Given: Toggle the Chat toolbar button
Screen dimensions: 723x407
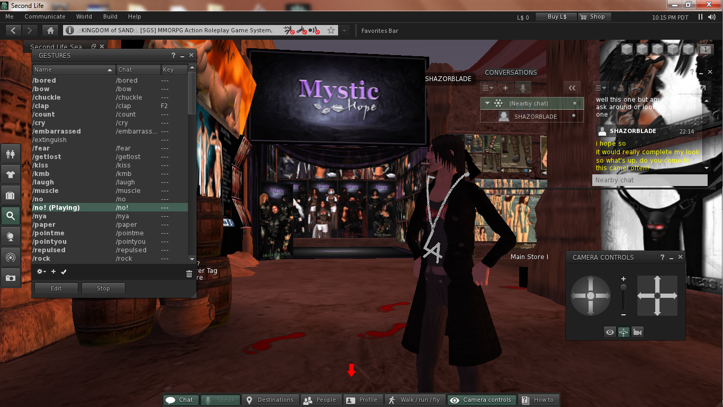Looking at the screenshot, I should (180, 400).
